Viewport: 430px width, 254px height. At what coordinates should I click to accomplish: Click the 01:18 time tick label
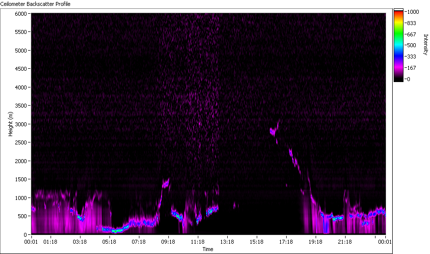(51, 242)
